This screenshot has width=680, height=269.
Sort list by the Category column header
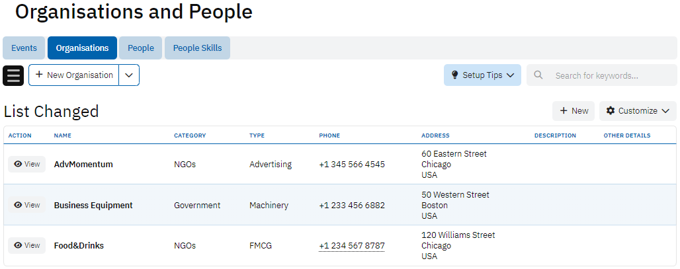pyautogui.click(x=190, y=135)
